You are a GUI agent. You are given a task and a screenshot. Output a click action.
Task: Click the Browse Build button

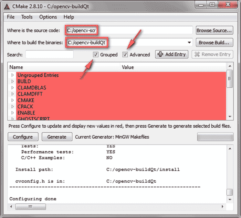214,43
